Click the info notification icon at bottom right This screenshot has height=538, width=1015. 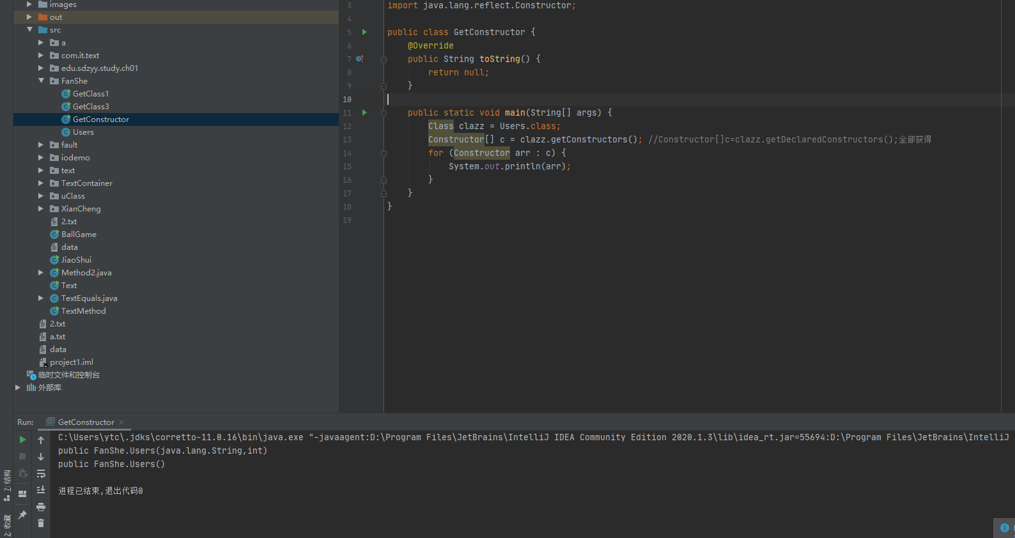[x=1005, y=528]
